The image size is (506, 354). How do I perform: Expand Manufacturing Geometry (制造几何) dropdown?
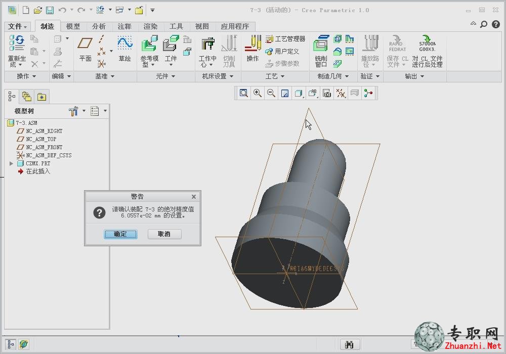(333, 76)
